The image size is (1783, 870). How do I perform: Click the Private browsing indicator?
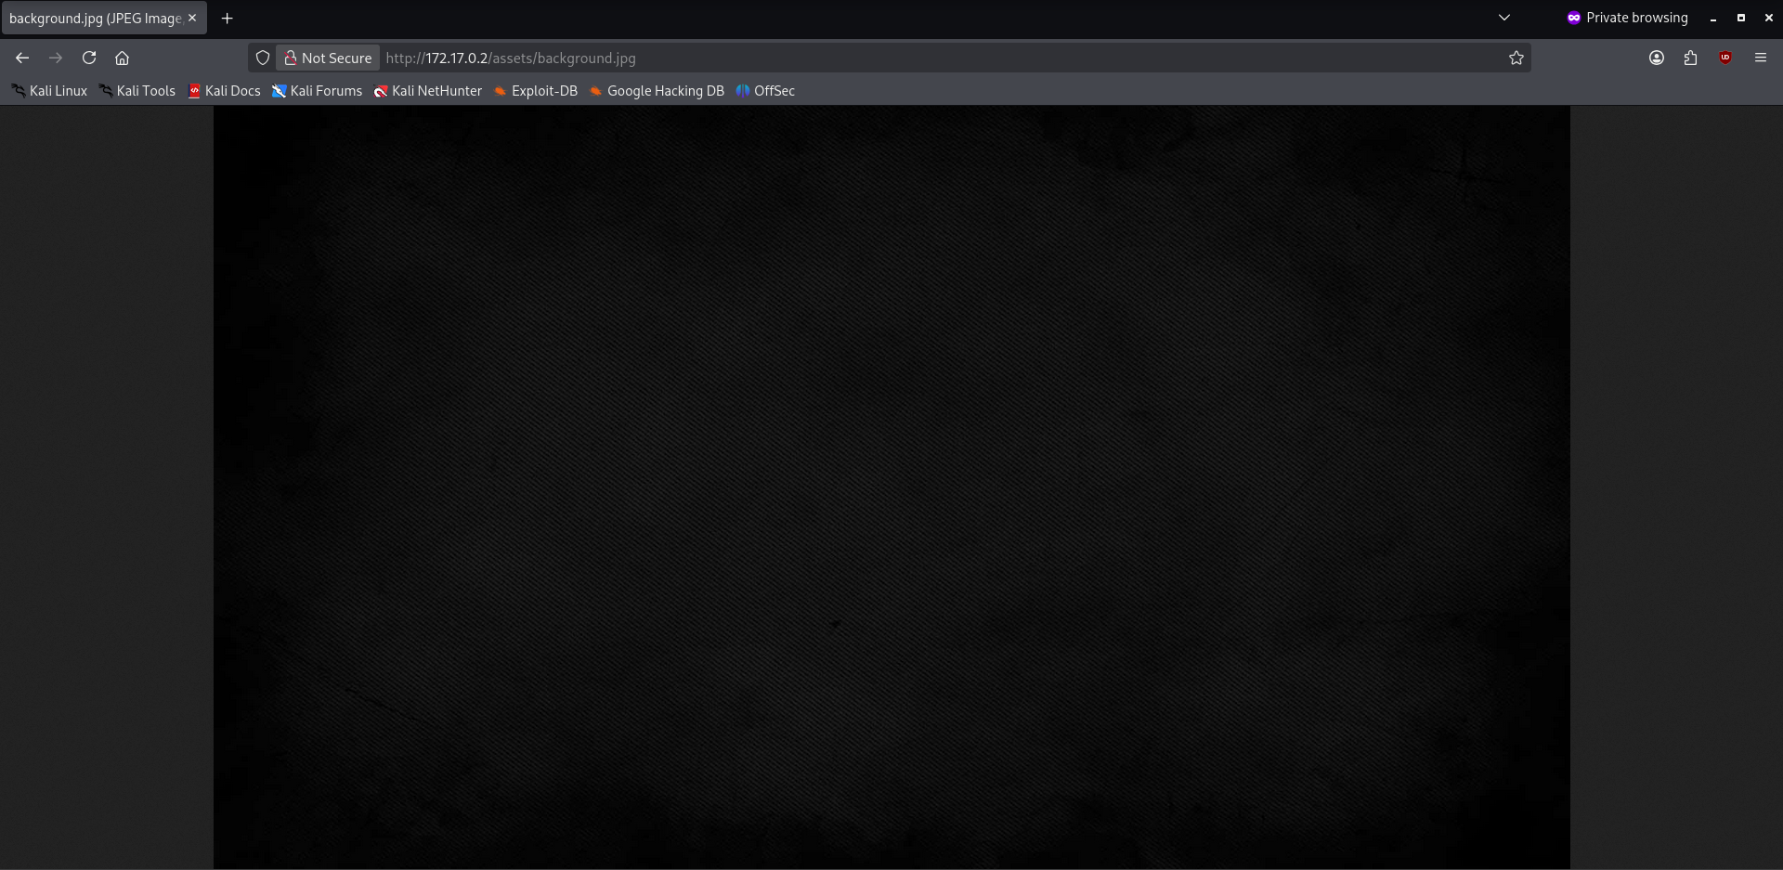point(1628,18)
